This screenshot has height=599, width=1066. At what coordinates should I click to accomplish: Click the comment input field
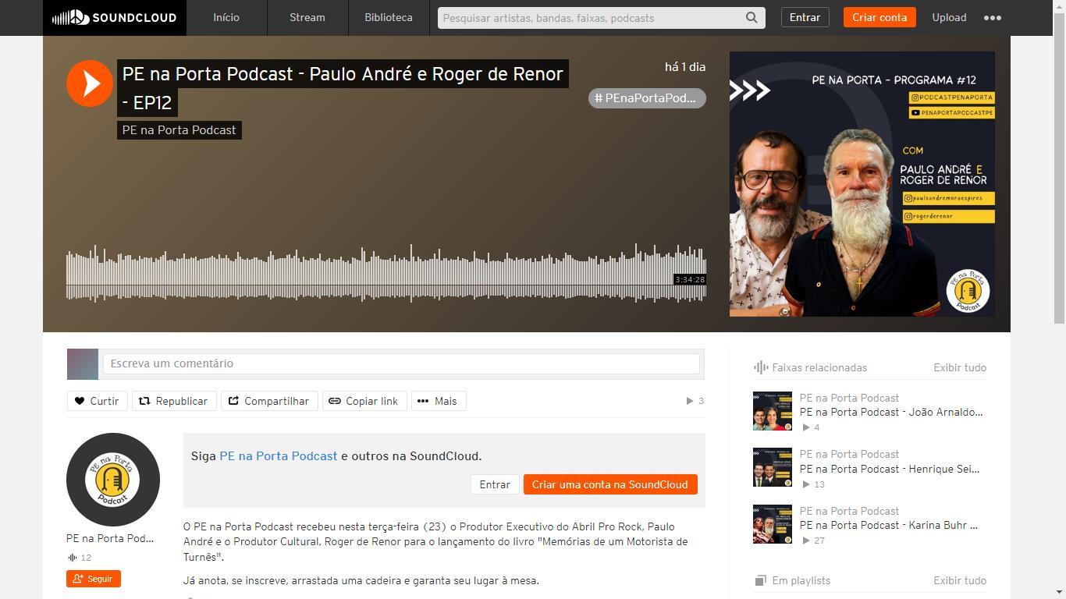401,363
